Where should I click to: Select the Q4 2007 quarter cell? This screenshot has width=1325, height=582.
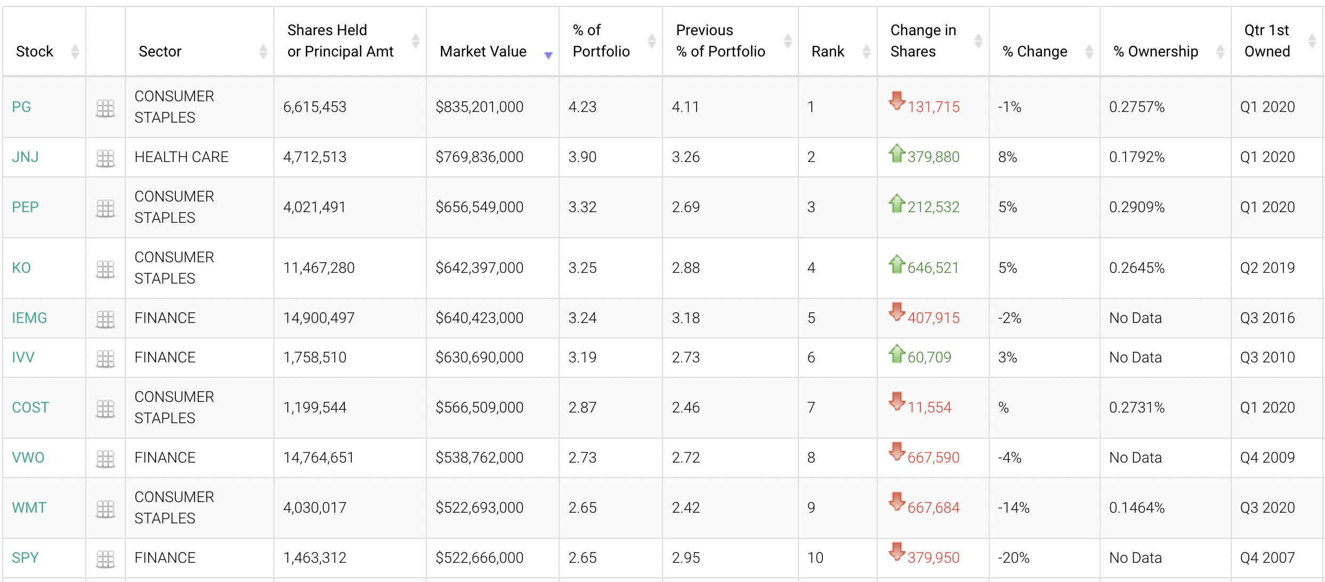pos(1278,557)
